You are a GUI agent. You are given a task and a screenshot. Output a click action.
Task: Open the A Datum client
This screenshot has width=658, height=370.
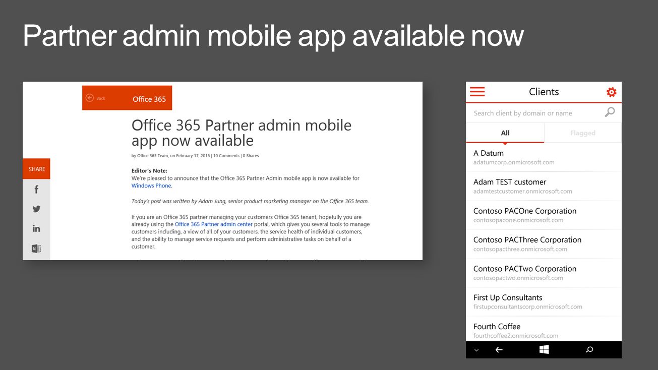click(544, 157)
